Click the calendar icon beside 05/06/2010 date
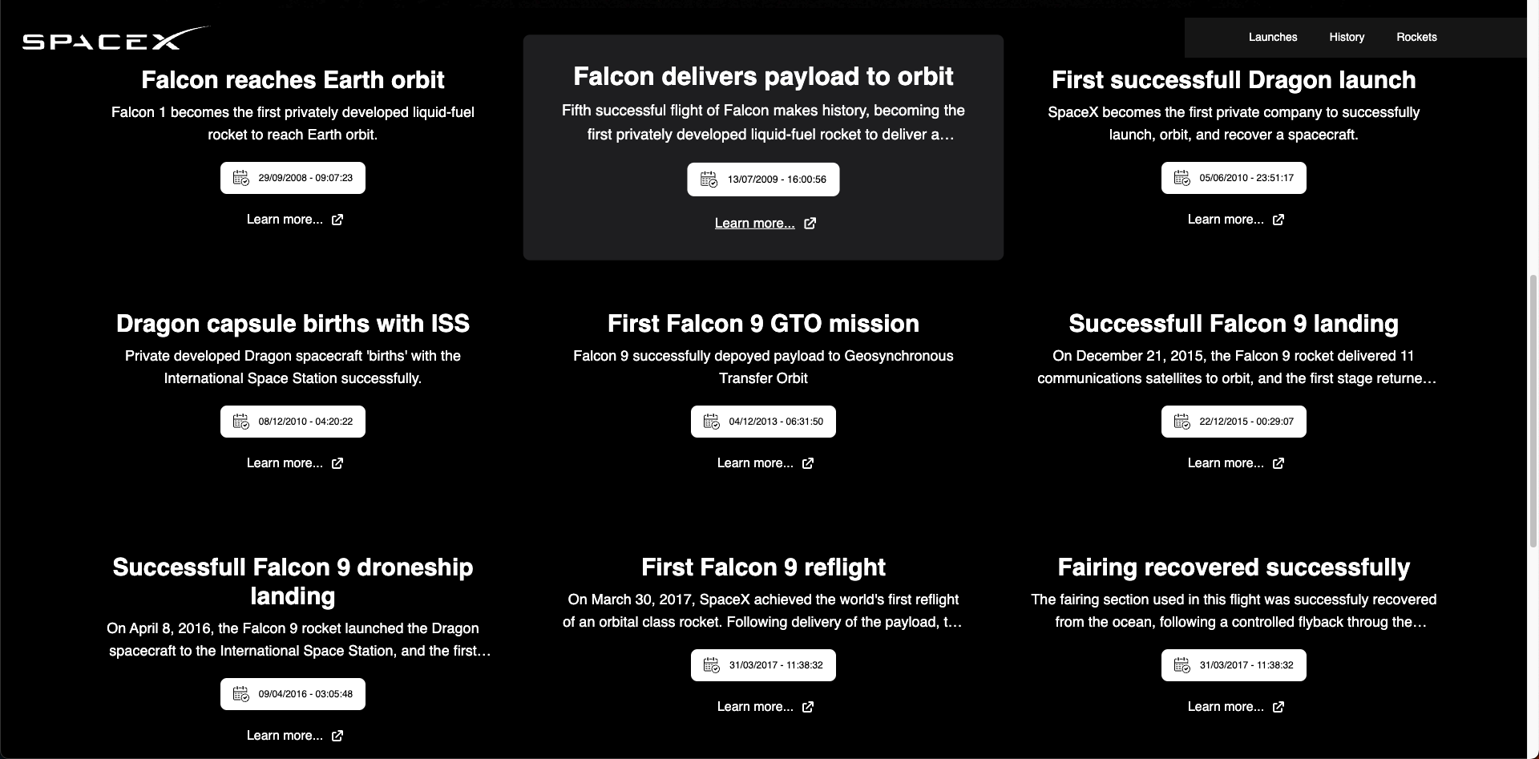Viewport: 1539px width, 759px height. click(1182, 178)
